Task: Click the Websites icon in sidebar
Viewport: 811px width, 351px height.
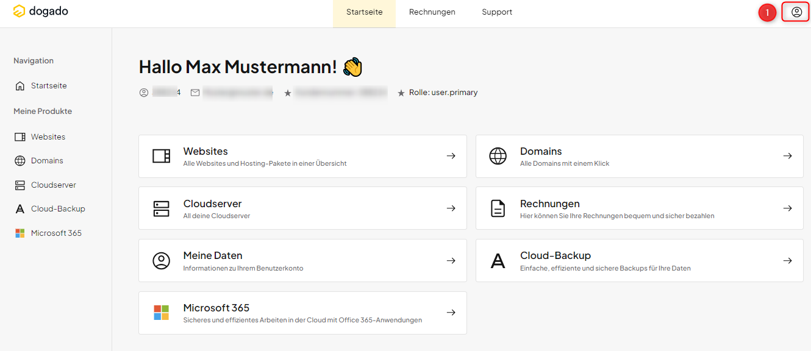Action: pyautogui.click(x=20, y=137)
